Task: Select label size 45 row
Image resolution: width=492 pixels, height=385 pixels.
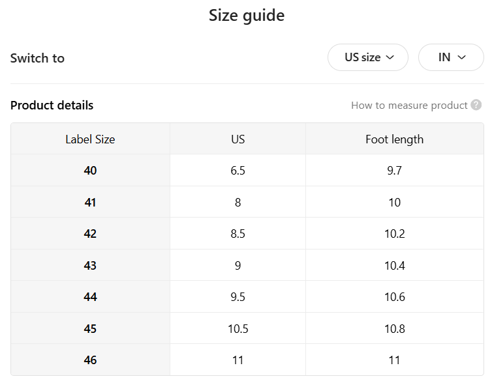Action: point(90,328)
